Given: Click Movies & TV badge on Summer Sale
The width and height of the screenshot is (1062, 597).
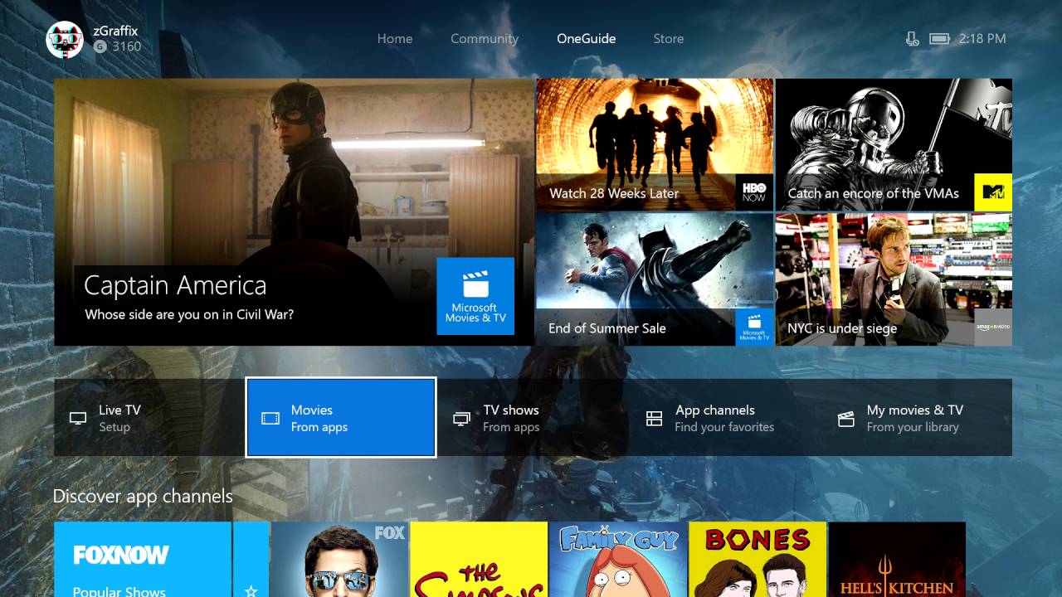Looking at the screenshot, I should 754,327.
